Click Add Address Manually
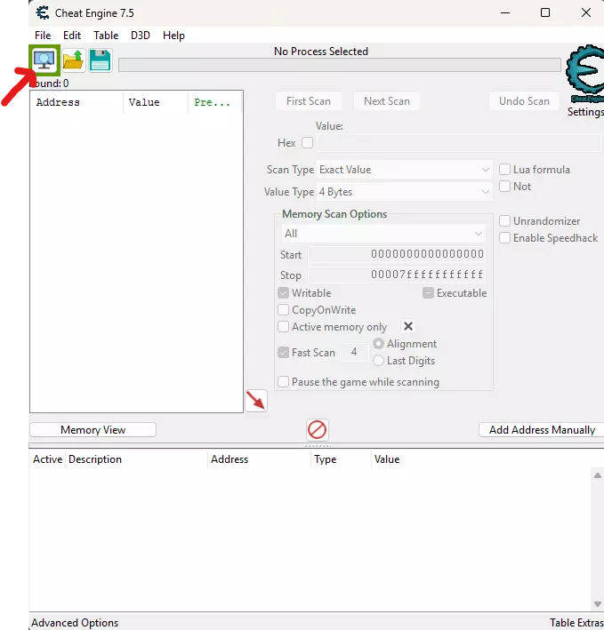Viewport: 604px width, 630px height. (542, 430)
